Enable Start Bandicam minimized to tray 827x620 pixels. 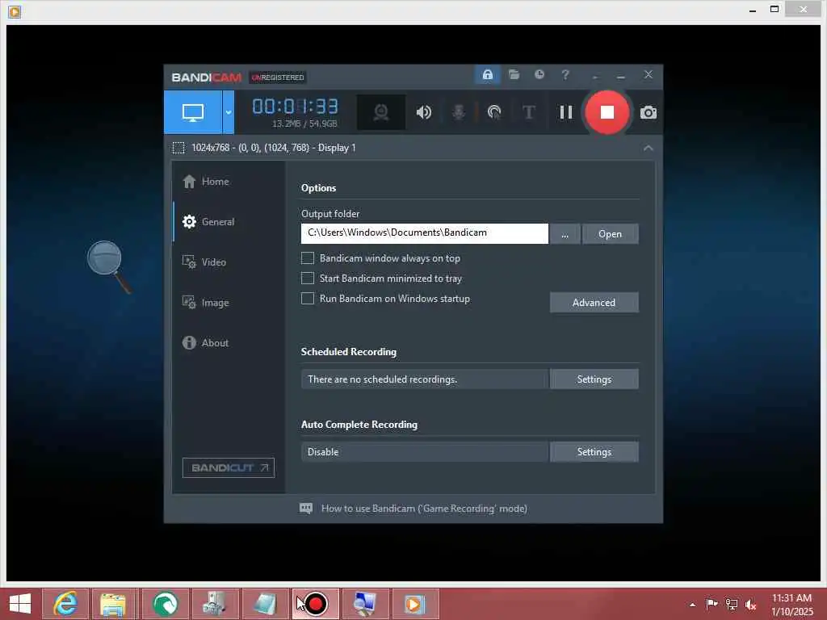pyautogui.click(x=308, y=279)
